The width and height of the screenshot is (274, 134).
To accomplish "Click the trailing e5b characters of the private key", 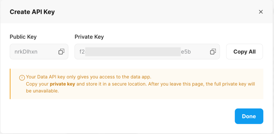I will 186,52.
